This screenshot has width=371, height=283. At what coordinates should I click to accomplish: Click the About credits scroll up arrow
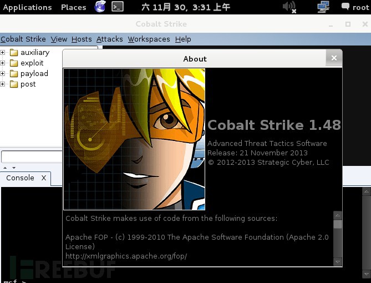(337, 215)
